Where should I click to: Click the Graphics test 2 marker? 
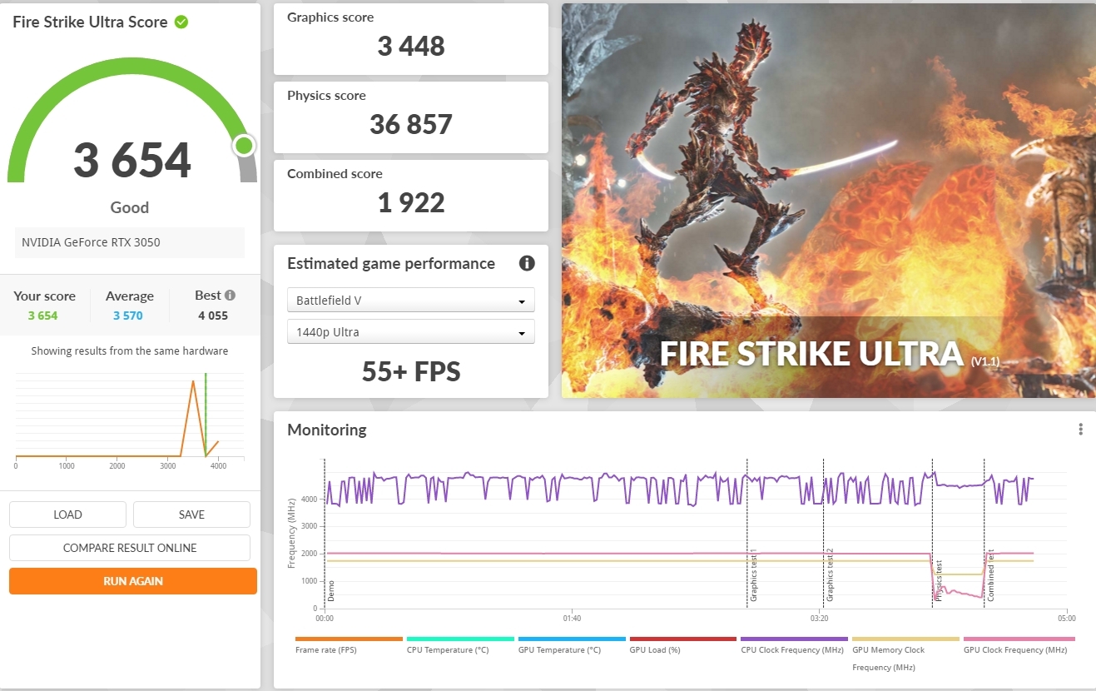point(830,575)
